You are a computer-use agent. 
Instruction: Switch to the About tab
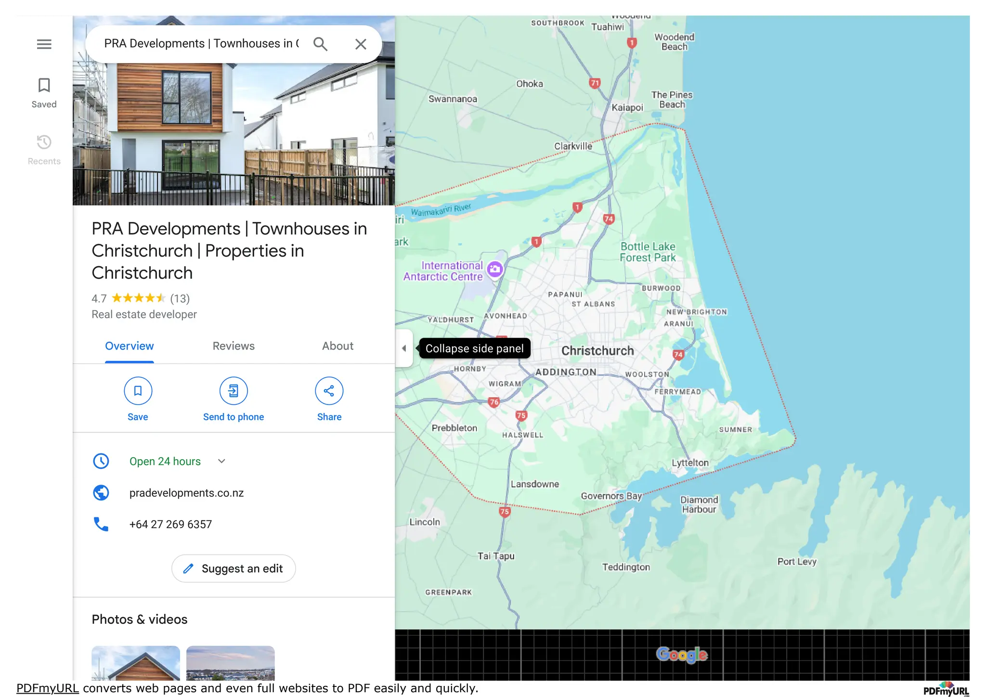pyautogui.click(x=337, y=346)
